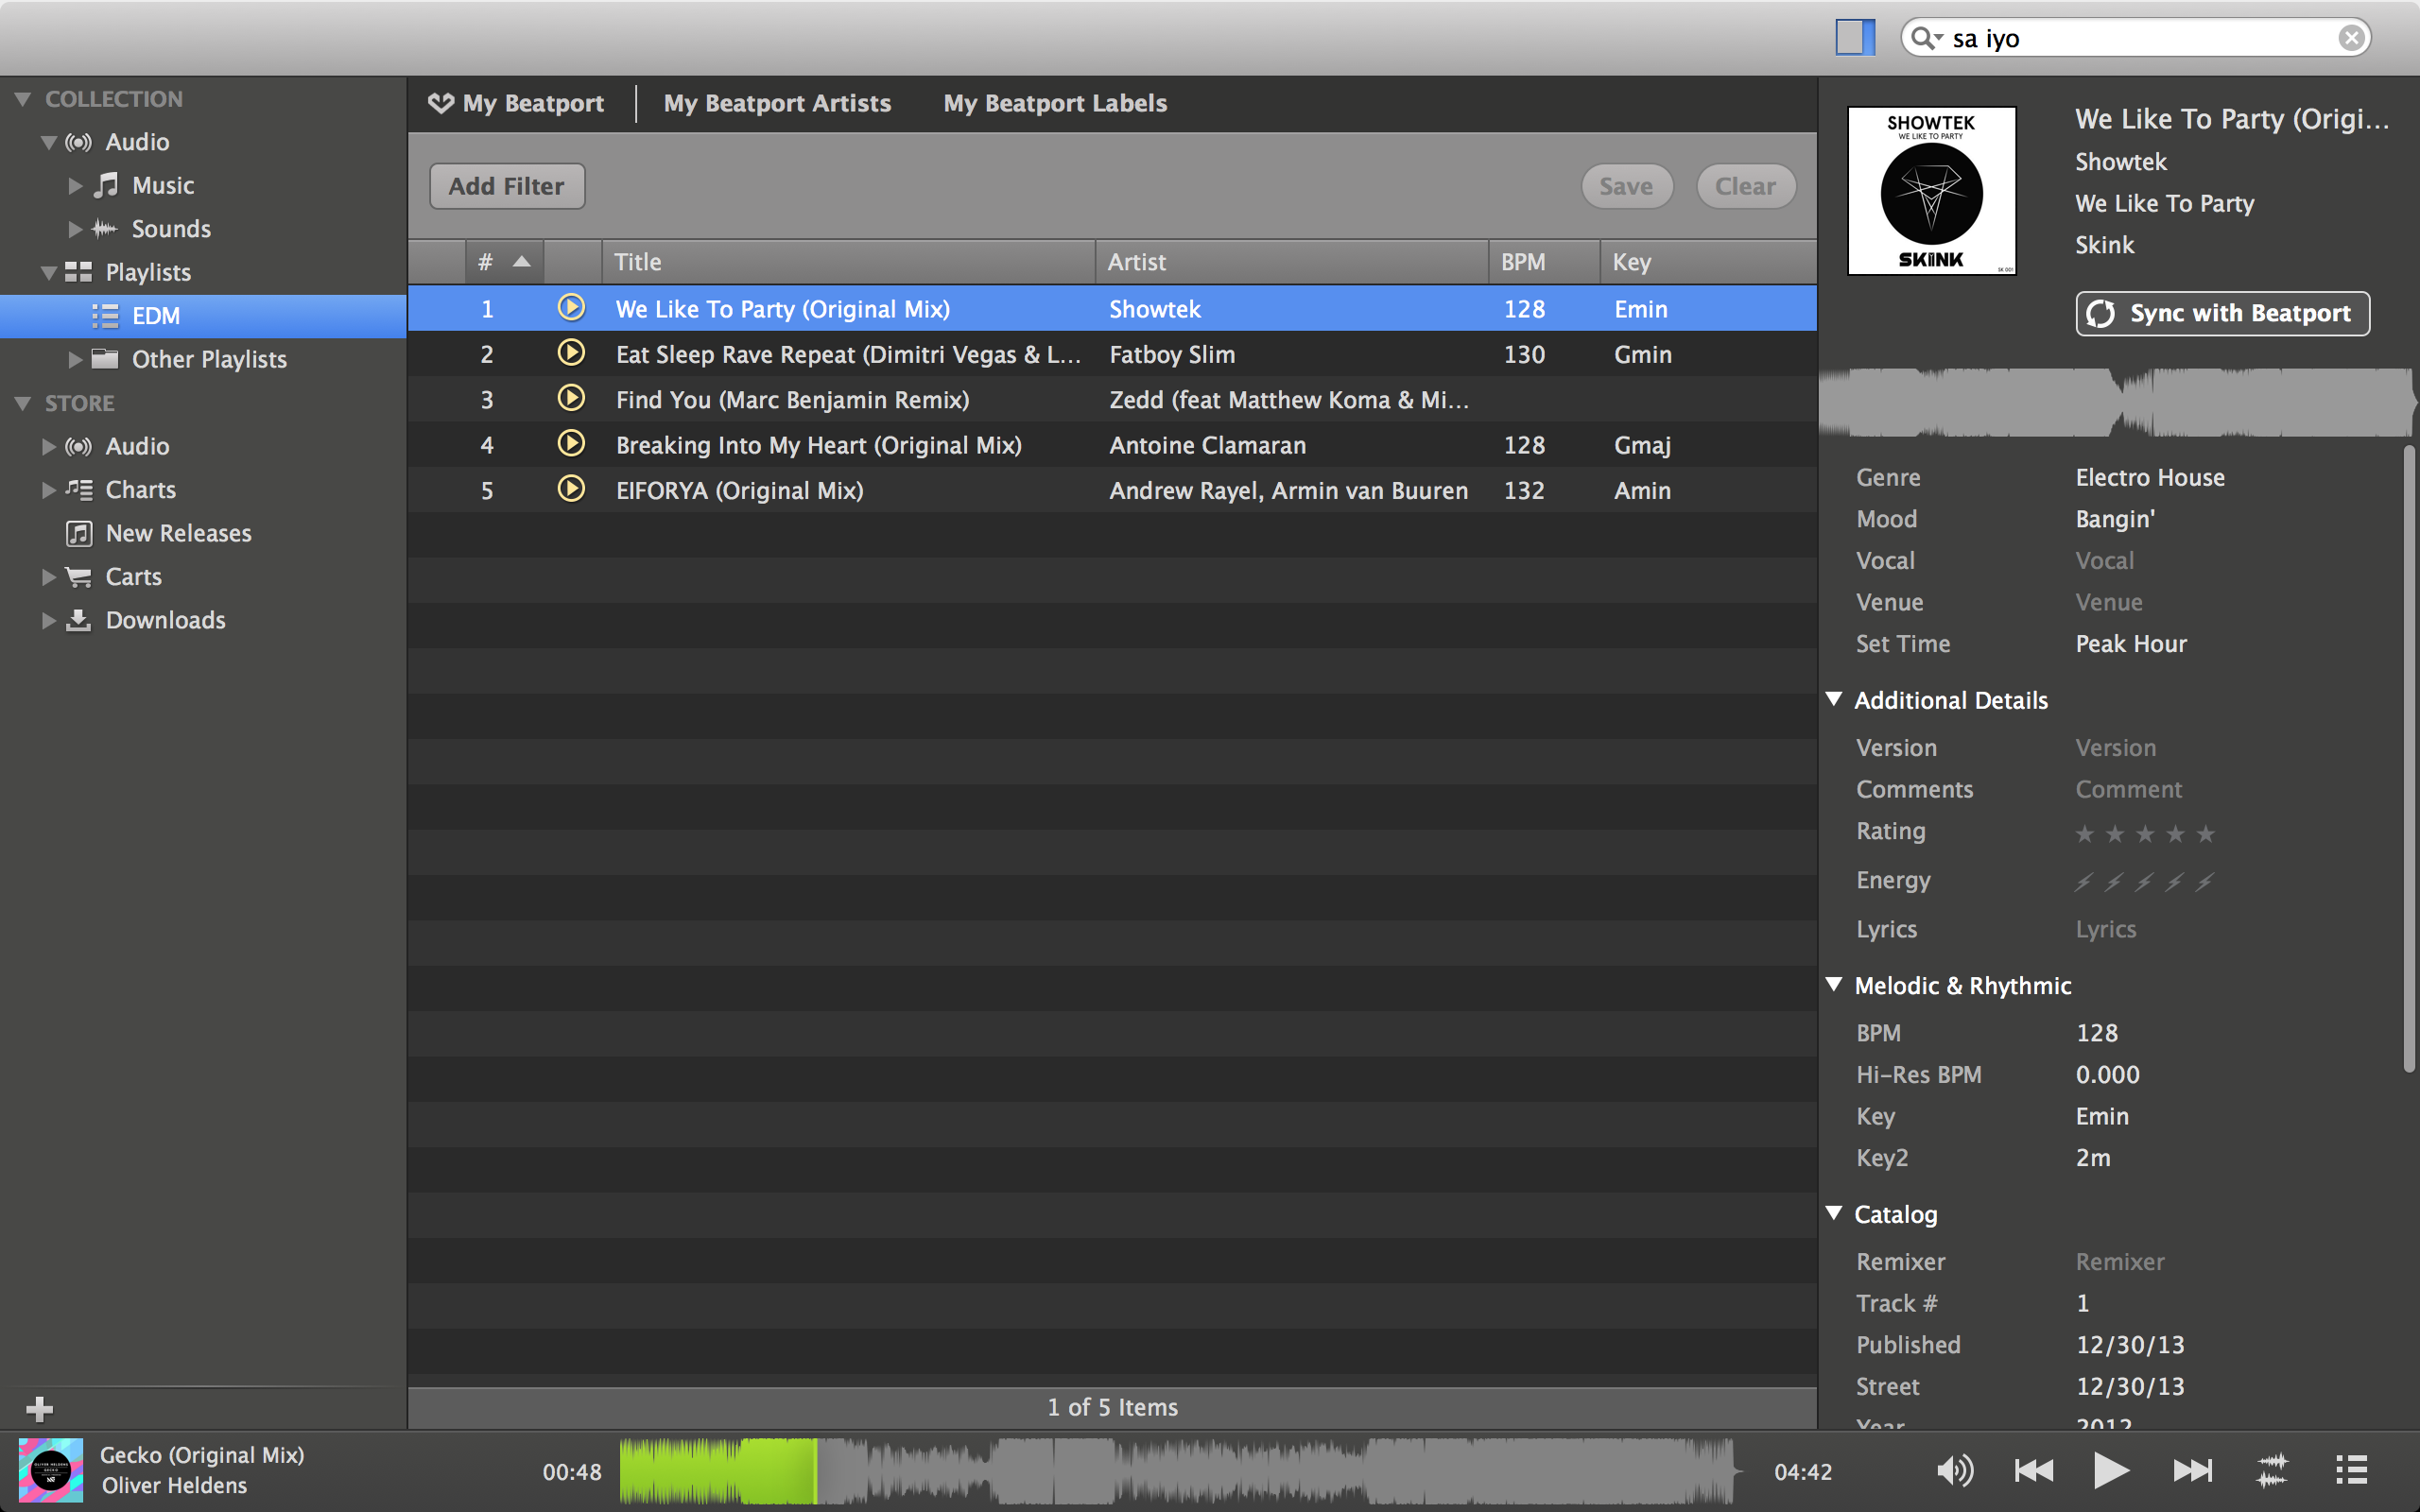The height and width of the screenshot is (1512, 2420).
Task: Click the Add Filter button
Action: (505, 183)
